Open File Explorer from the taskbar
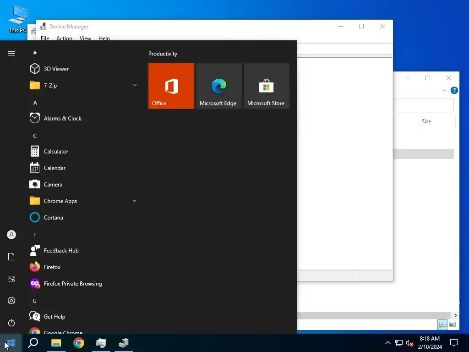 click(56, 343)
